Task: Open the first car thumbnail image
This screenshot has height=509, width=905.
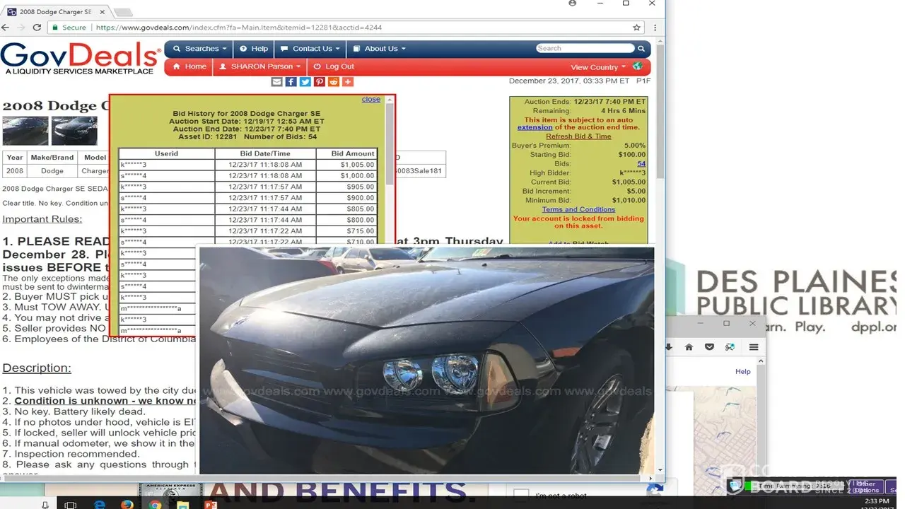Action: pyautogui.click(x=25, y=131)
